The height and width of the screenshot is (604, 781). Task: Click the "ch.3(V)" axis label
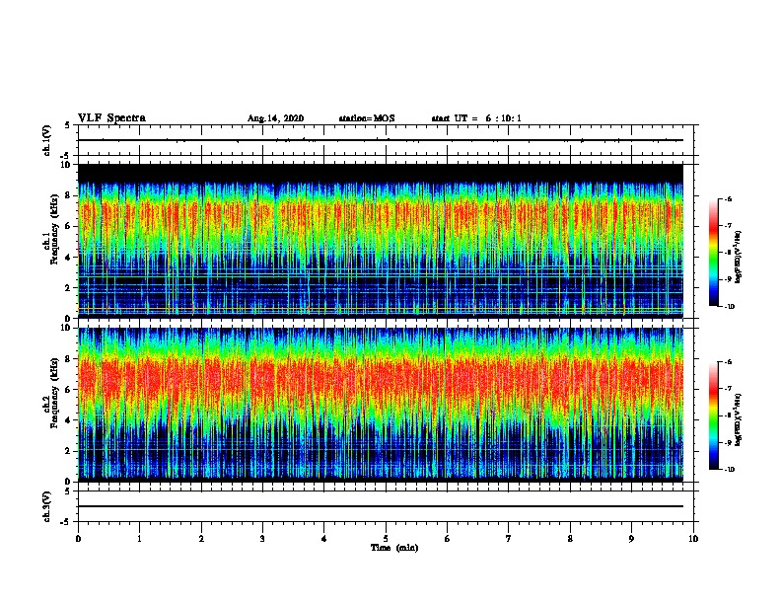coord(47,506)
